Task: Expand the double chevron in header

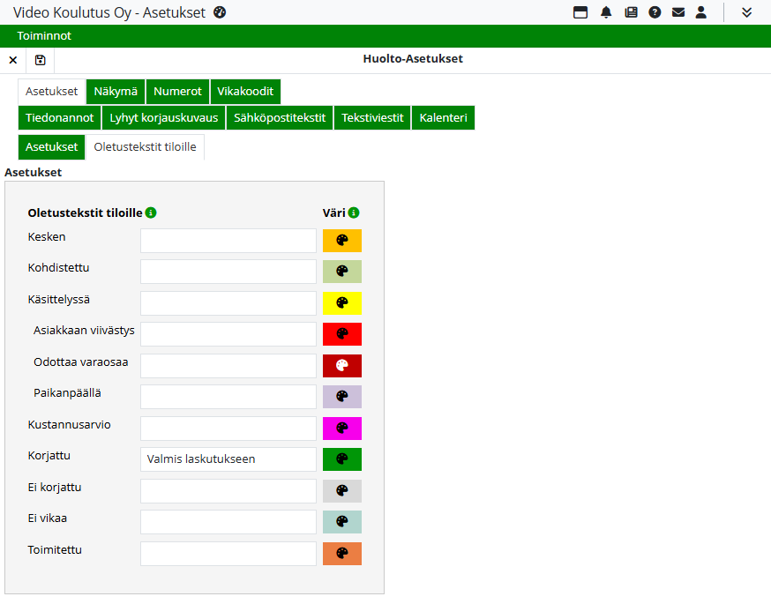Action: coord(746,12)
